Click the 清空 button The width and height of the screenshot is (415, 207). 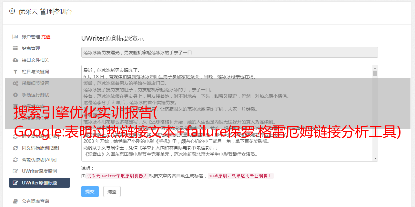[112, 192]
